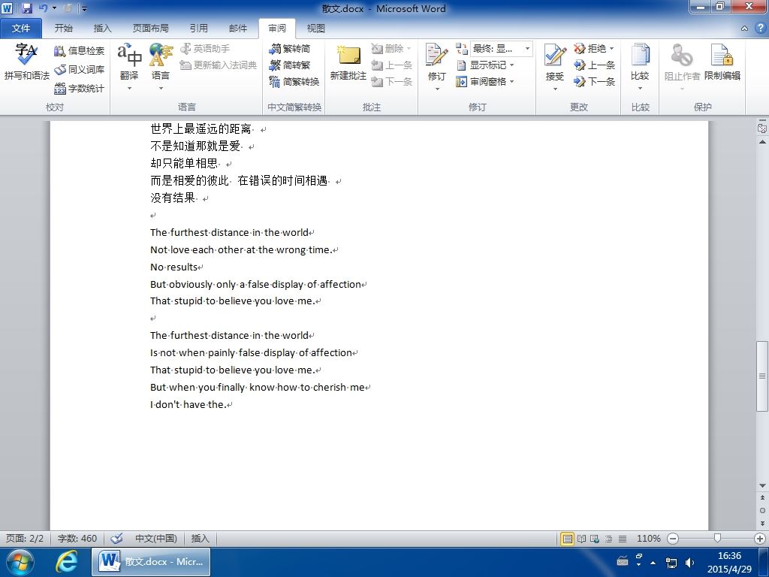Open 英语助手 English assistant

[205, 49]
